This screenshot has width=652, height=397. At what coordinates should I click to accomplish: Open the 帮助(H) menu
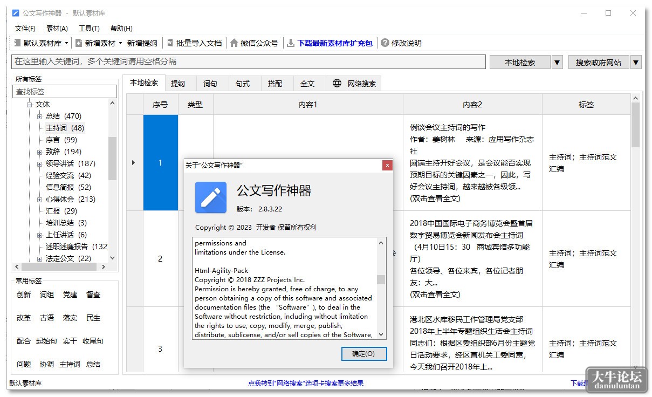click(x=121, y=29)
